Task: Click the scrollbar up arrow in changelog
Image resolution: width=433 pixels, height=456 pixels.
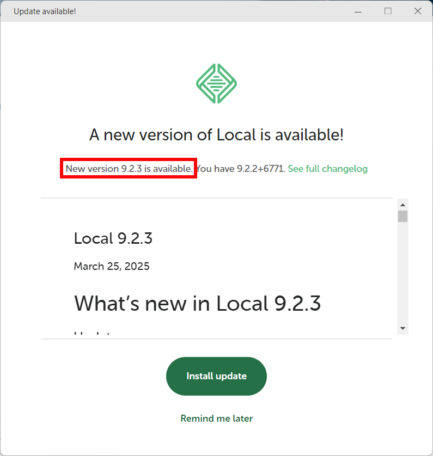Action: coord(402,205)
